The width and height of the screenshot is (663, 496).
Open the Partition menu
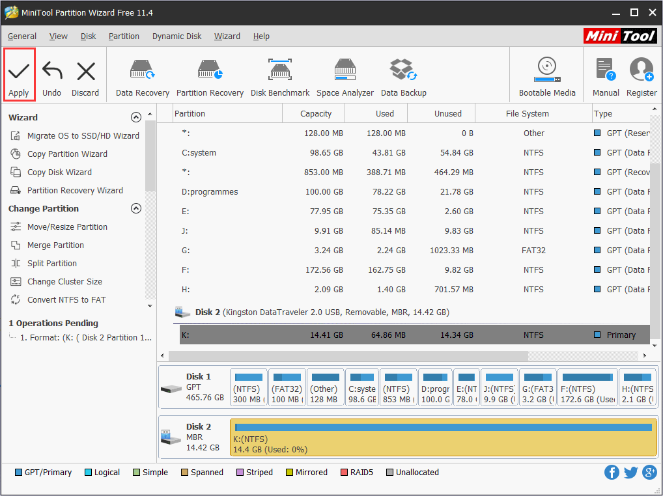click(124, 36)
